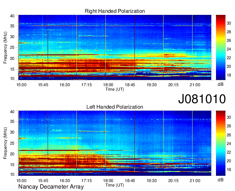The image size is (235, 191).
Task: Click the 26 dB label on Right Handed colorbar
Action: pyautogui.click(x=229, y=40)
